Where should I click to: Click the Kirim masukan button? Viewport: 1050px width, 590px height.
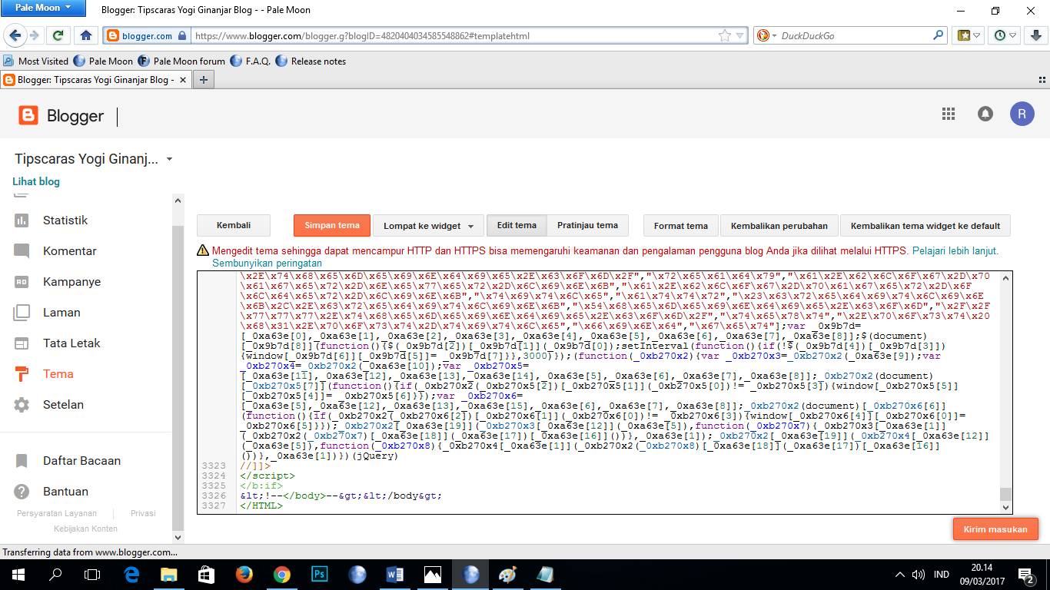coord(995,529)
